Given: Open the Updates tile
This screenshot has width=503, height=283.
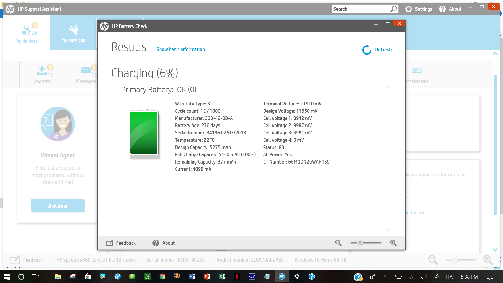Looking at the screenshot, I should coord(42,74).
